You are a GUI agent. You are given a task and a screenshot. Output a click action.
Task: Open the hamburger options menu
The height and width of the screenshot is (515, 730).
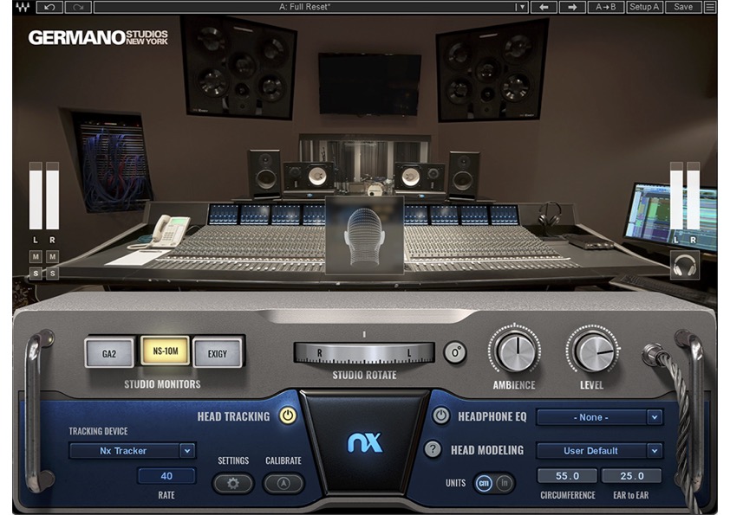(x=710, y=7)
